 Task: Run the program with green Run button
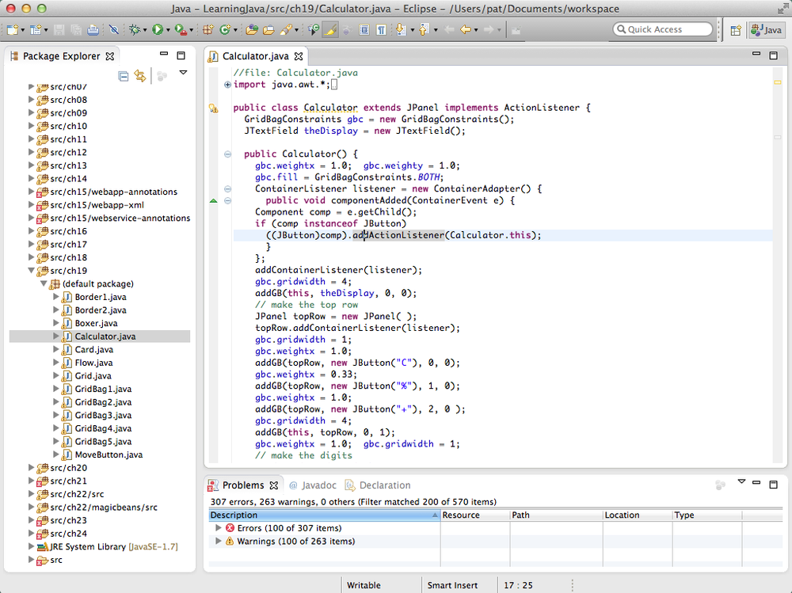tap(158, 30)
